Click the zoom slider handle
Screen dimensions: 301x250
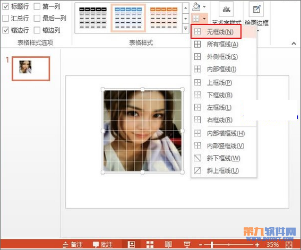tap(212, 245)
